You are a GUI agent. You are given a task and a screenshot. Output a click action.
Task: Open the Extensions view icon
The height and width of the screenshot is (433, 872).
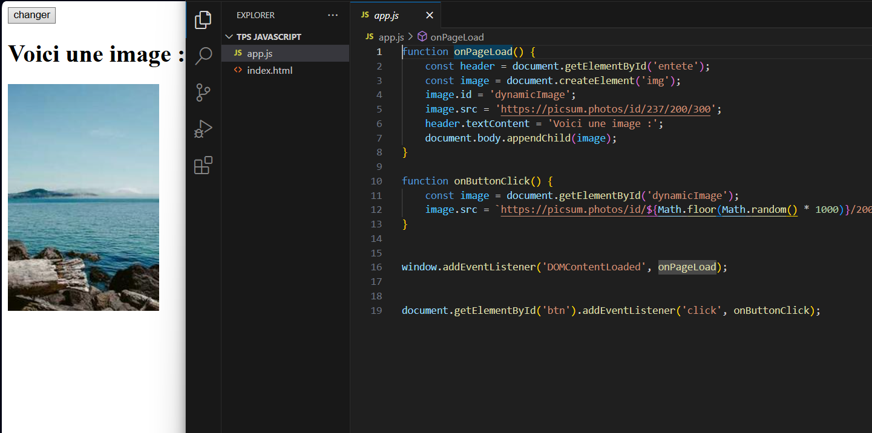[x=203, y=166]
